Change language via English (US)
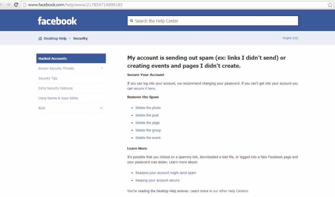Image resolution: width=335 pixels, height=197 pixels. click(290, 38)
